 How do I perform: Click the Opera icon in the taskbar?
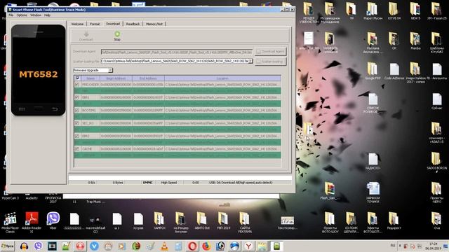point(192,246)
